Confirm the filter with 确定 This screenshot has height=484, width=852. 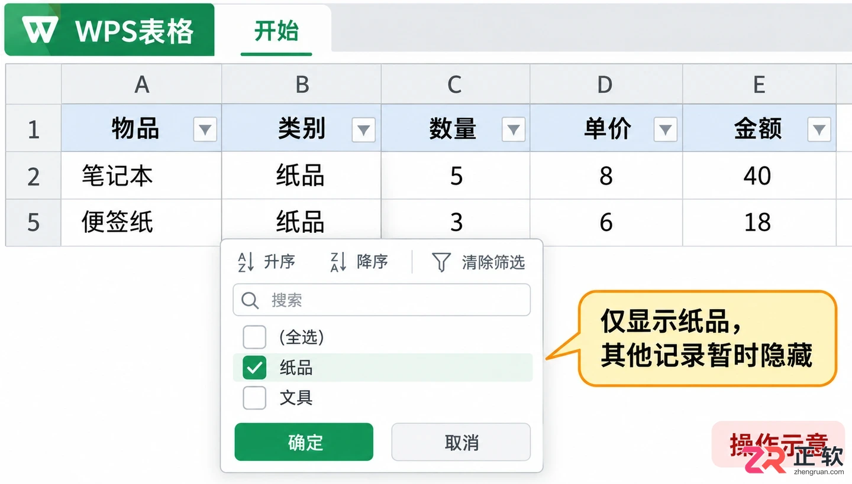click(304, 442)
